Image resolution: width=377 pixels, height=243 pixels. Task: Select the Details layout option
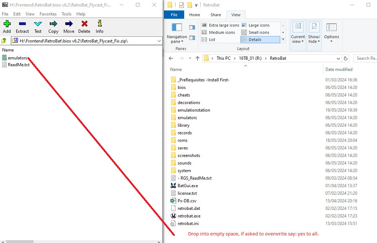point(260,40)
